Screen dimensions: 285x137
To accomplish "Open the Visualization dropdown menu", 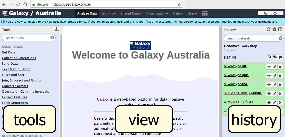I will (157, 13).
